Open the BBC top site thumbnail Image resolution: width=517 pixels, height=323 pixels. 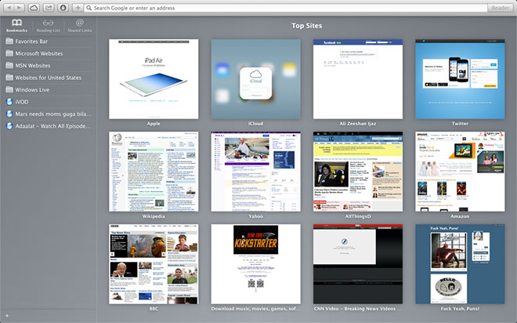pos(154,264)
